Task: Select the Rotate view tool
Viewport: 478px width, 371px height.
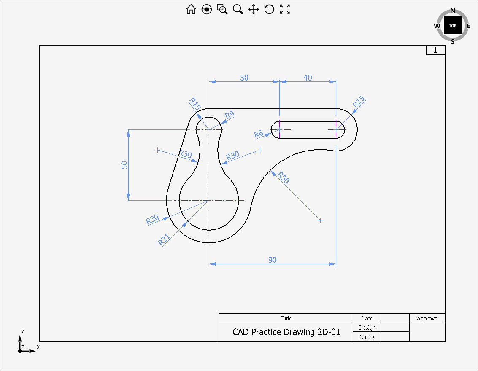Action: [x=269, y=9]
